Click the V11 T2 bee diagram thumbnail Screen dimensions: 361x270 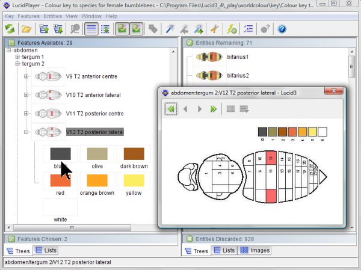pos(48,114)
